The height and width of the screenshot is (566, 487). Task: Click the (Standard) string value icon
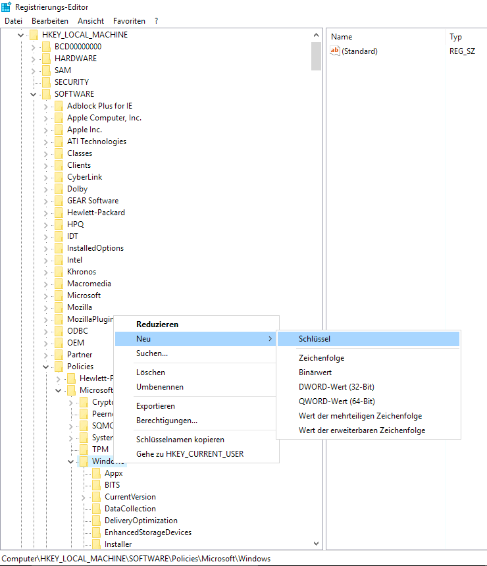pos(335,51)
